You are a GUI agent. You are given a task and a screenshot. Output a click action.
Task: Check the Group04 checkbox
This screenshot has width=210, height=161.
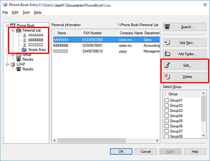[x=166, y=116]
